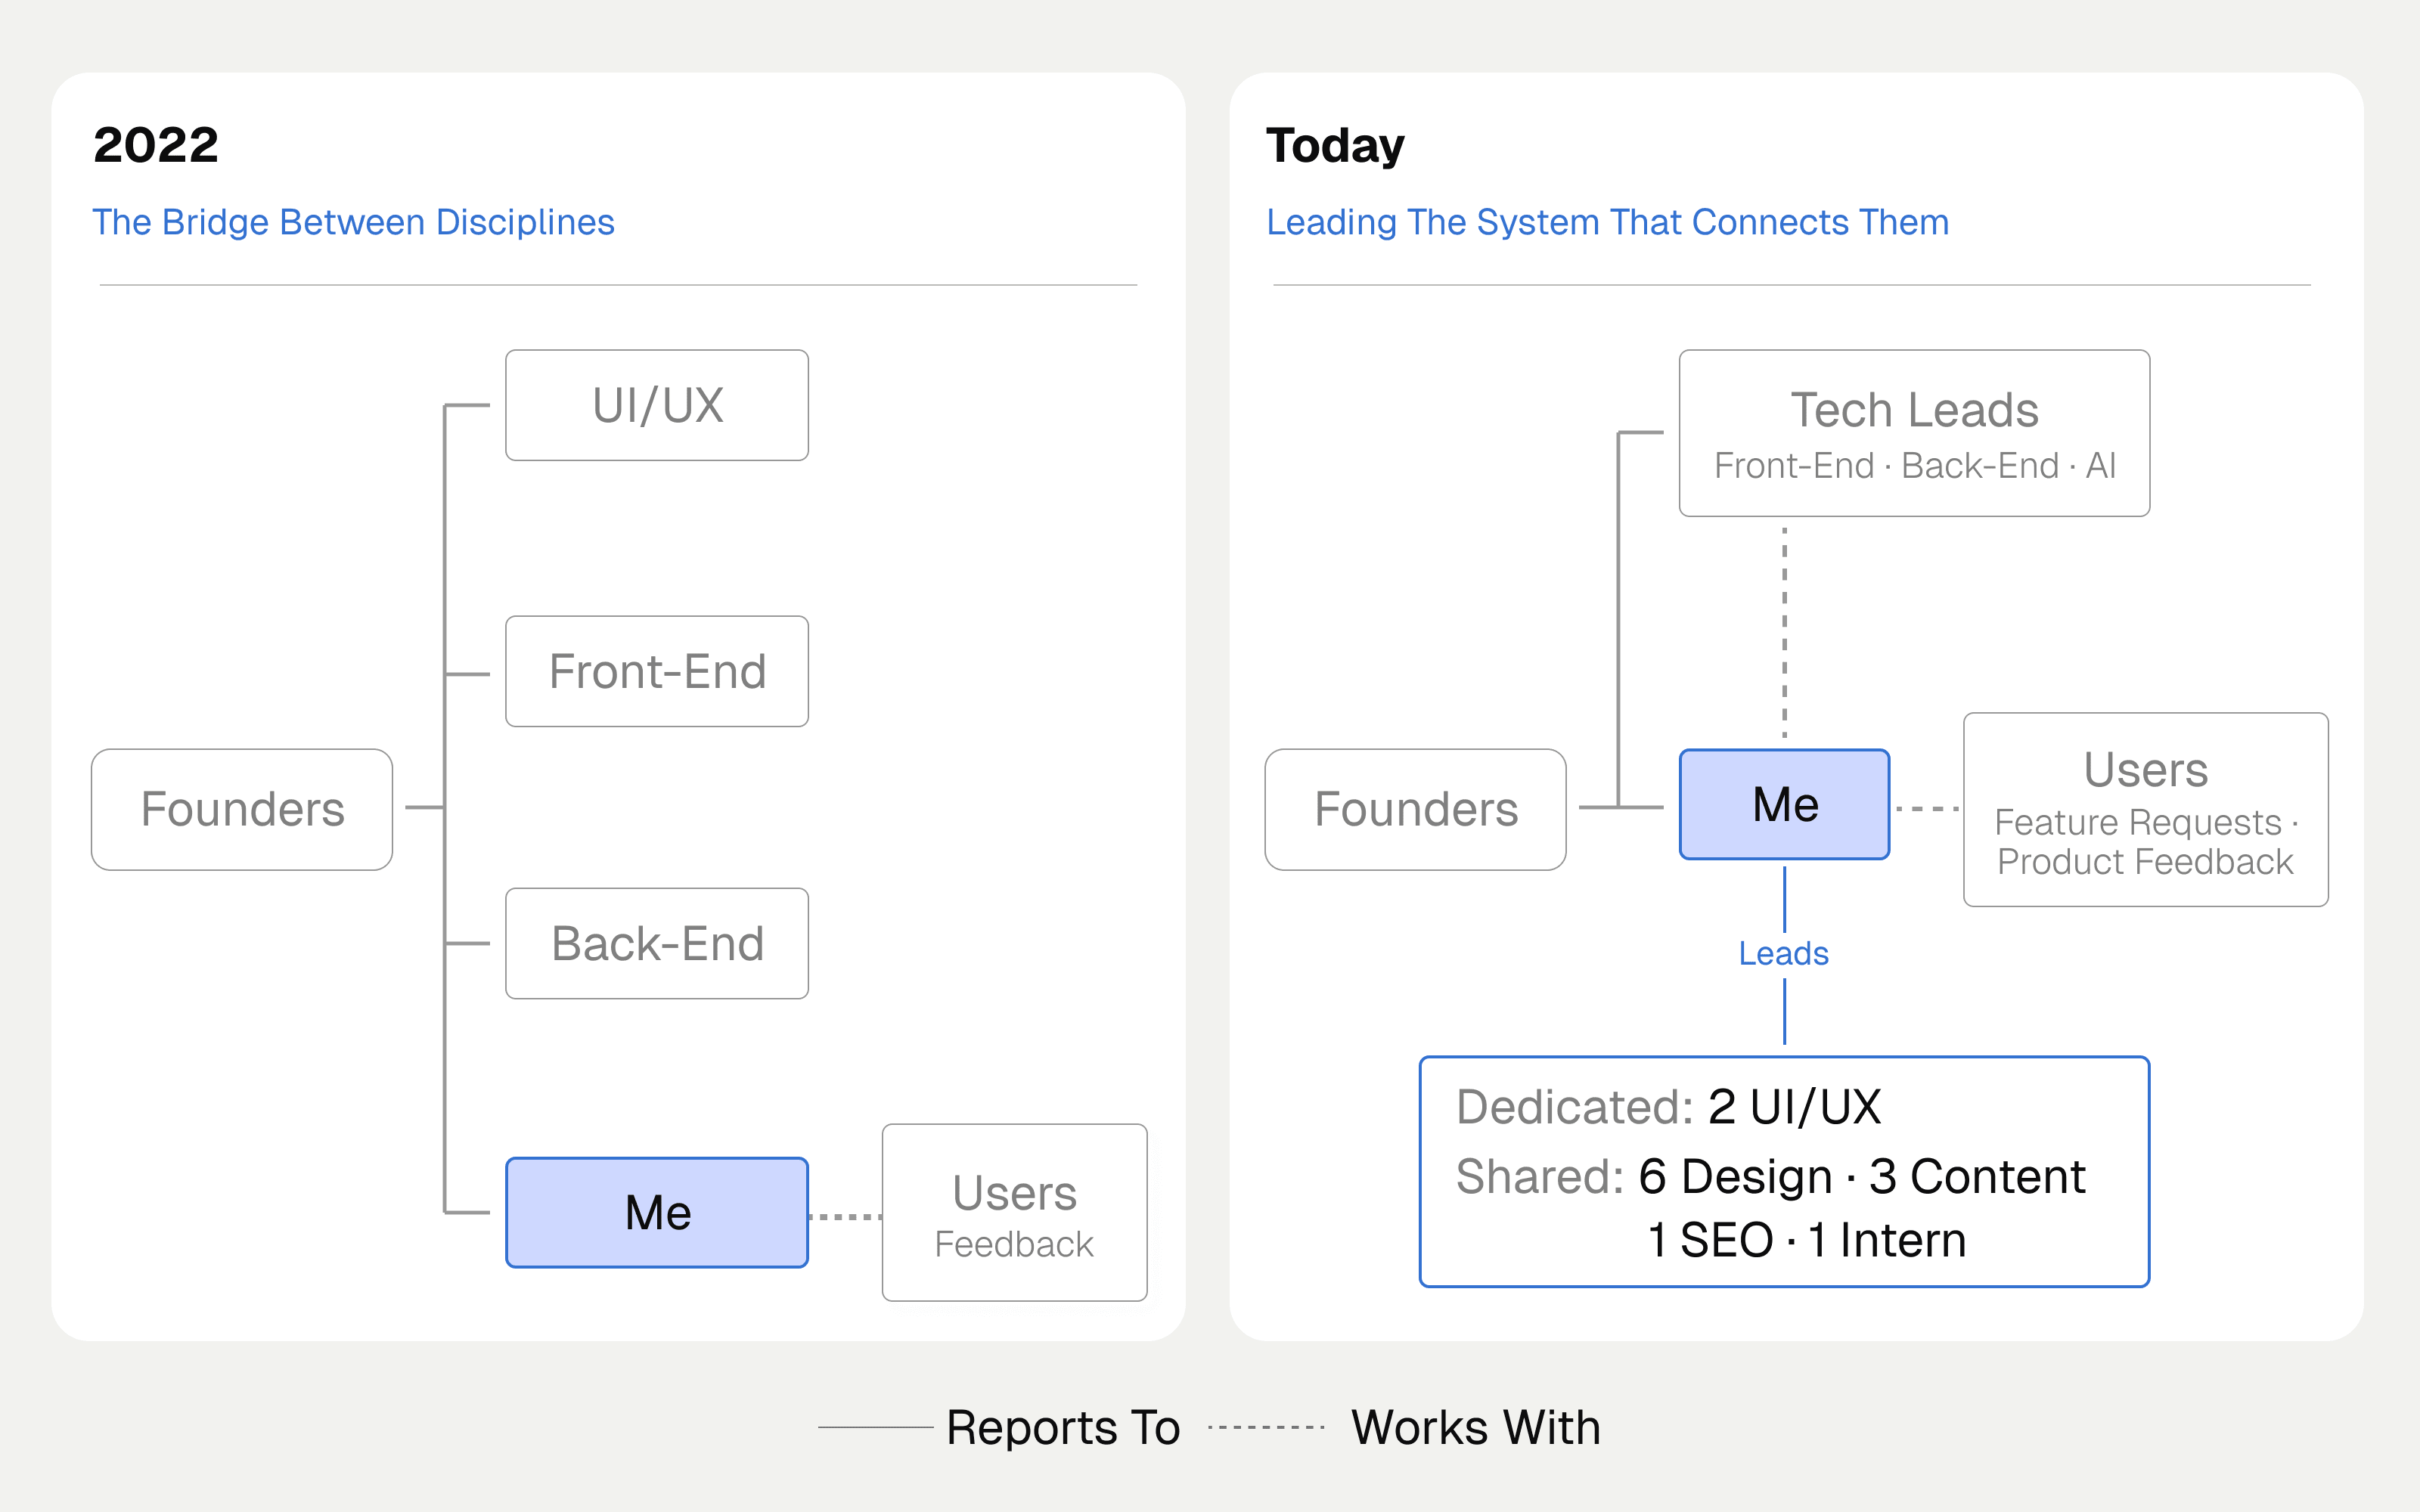
Task: Select the blue Me box in 2022 panel
Action: 657,1212
